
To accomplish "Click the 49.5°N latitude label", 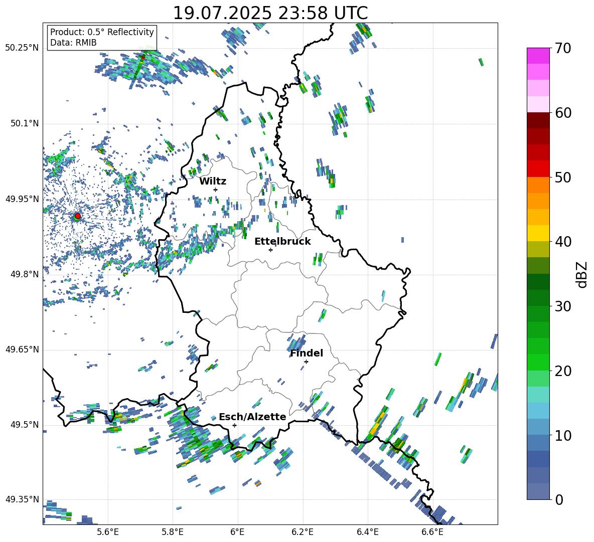I will 25,425.
